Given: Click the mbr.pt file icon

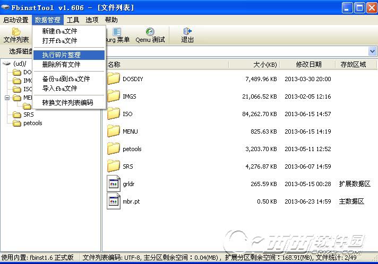Looking at the screenshot, I should (114, 201).
